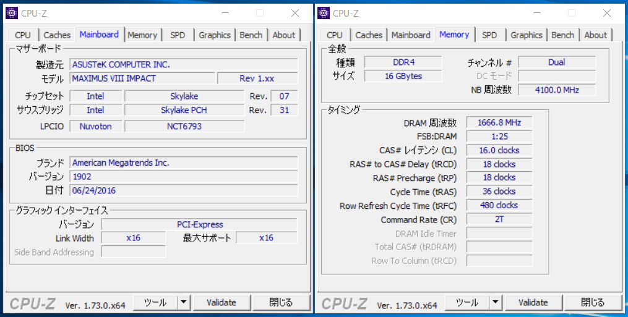The height and width of the screenshot is (317, 628).
Task: Click Link Width x16 field
Action: click(134, 238)
